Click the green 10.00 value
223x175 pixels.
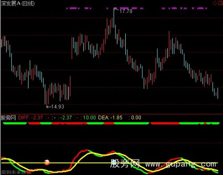coord(89,118)
